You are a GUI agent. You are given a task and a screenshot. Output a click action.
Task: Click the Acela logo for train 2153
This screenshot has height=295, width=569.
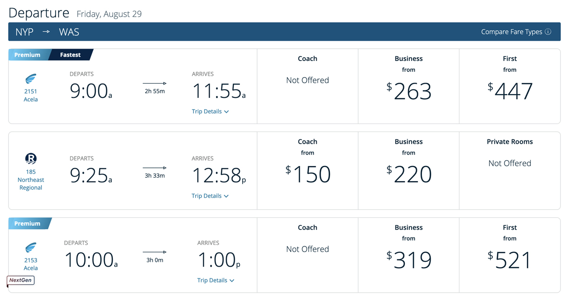[31, 247]
